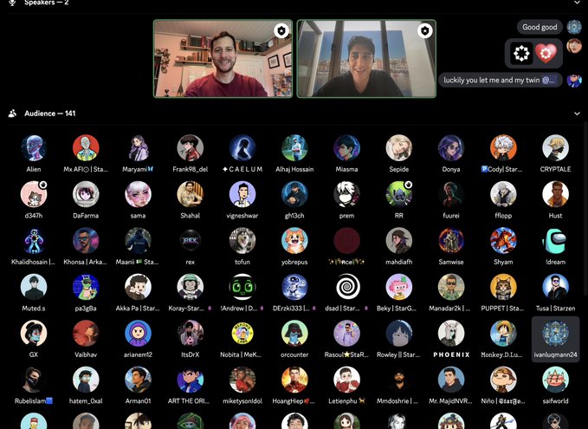The height and width of the screenshot is (429, 588).
Task: Click the Speakers microphone icon
Action: pos(12,3)
